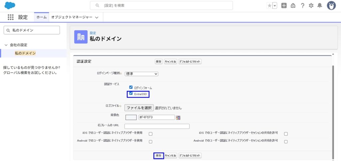Open the setup gear icon
This screenshot has width=341, height=161.
(311, 6)
